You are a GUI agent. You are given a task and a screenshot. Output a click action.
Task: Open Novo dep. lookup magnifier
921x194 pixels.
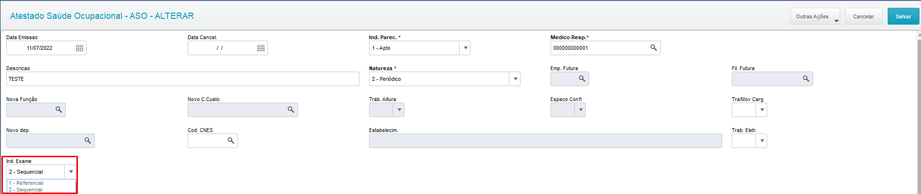(x=88, y=141)
